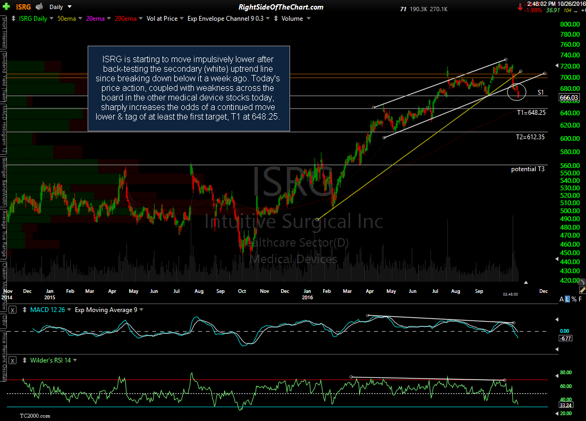Click the up-down arrows before Volume
The width and height of the screenshot is (586, 421).
pyautogui.click(x=276, y=18)
